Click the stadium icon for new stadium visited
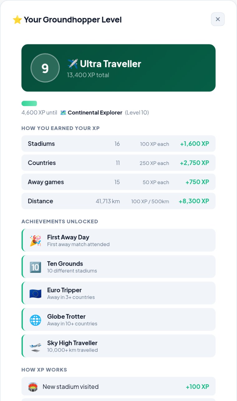This screenshot has width=237, height=401. tap(33, 387)
